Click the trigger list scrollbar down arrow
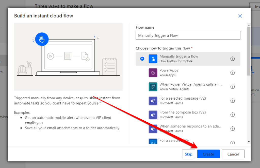This screenshot has width=260, height=168. click(x=249, y=142)
